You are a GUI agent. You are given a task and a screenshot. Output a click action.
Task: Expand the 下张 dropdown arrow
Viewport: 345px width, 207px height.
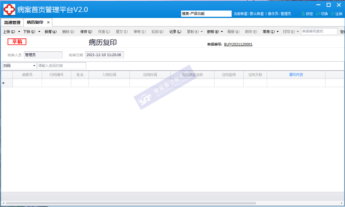(x=39, y=32)
